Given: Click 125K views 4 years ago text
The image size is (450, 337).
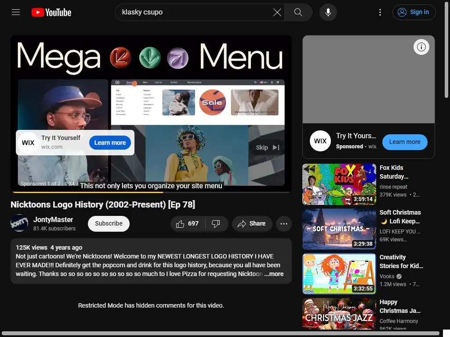Looking at the screenshot, I should point(49,247).
